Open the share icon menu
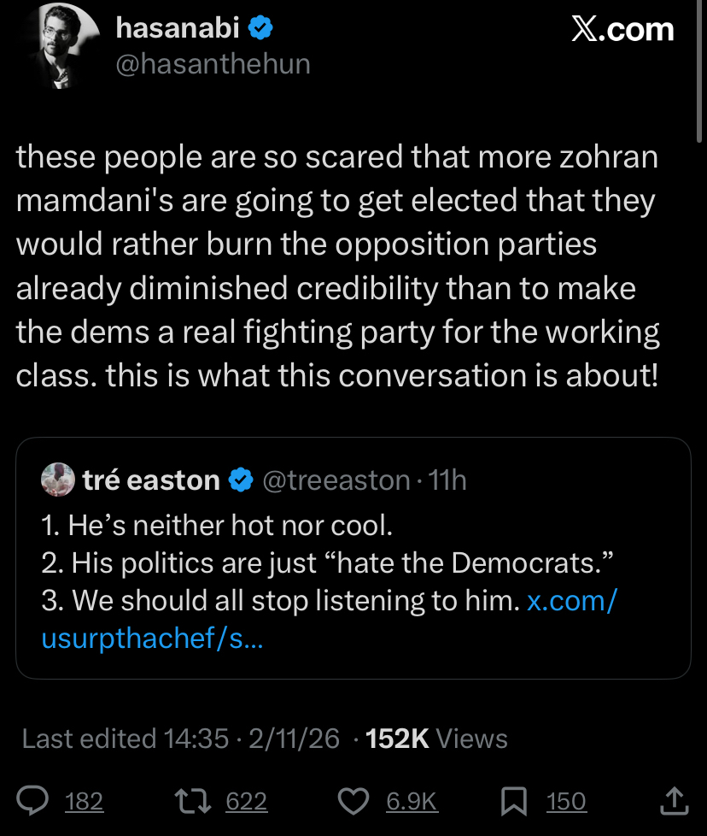 674,801
